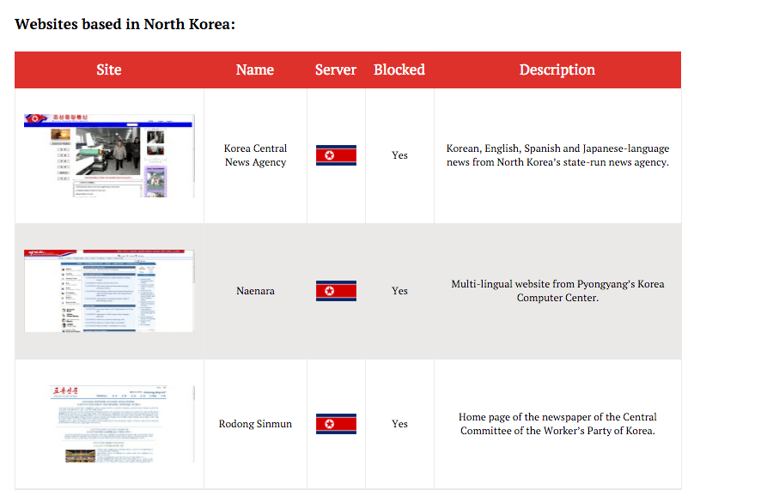
Task: Open the Rodong Sinmun newspaper thumbnail
Action: [x=109, y=424]
